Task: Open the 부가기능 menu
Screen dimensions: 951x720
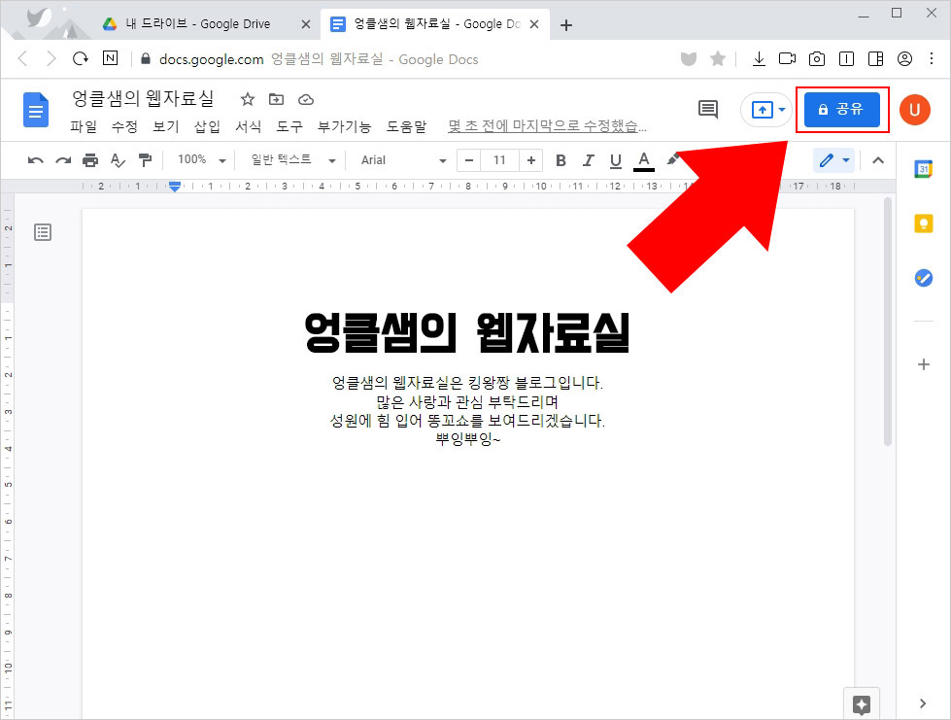Action: coord(344,126)
